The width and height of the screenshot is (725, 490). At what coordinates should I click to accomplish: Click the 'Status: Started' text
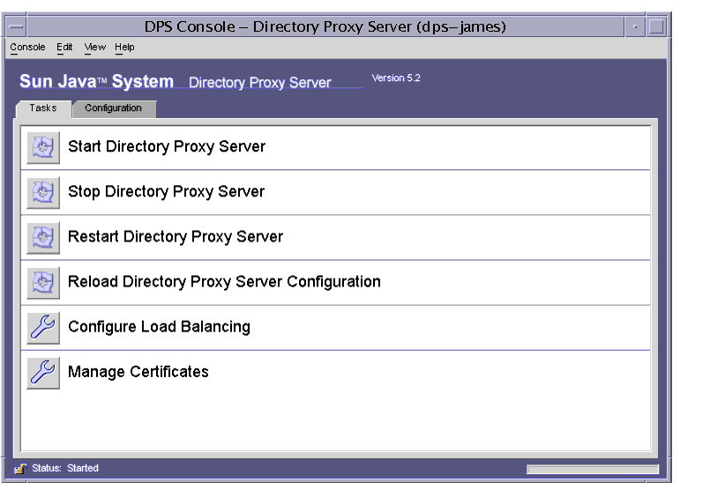click(x=65, y=468)
